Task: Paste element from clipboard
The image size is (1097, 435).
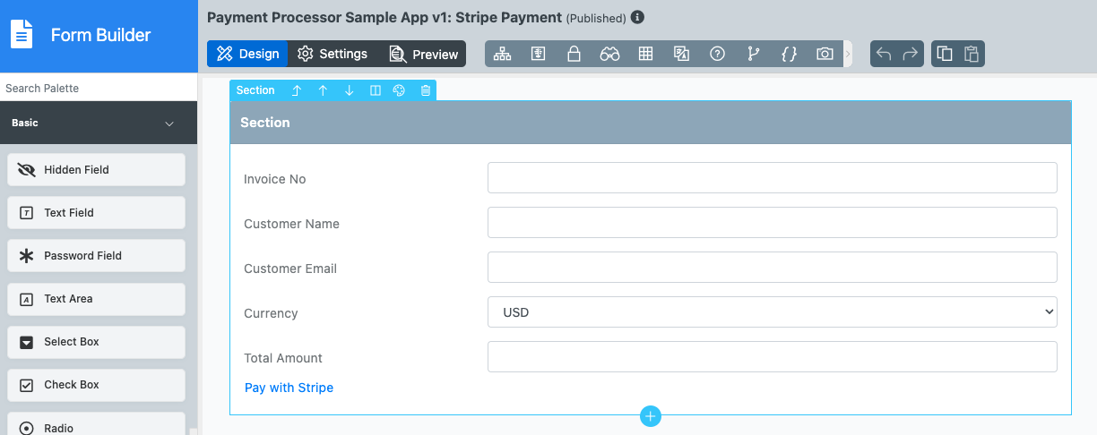Action: pyautogui.click(x=972, y=54)
